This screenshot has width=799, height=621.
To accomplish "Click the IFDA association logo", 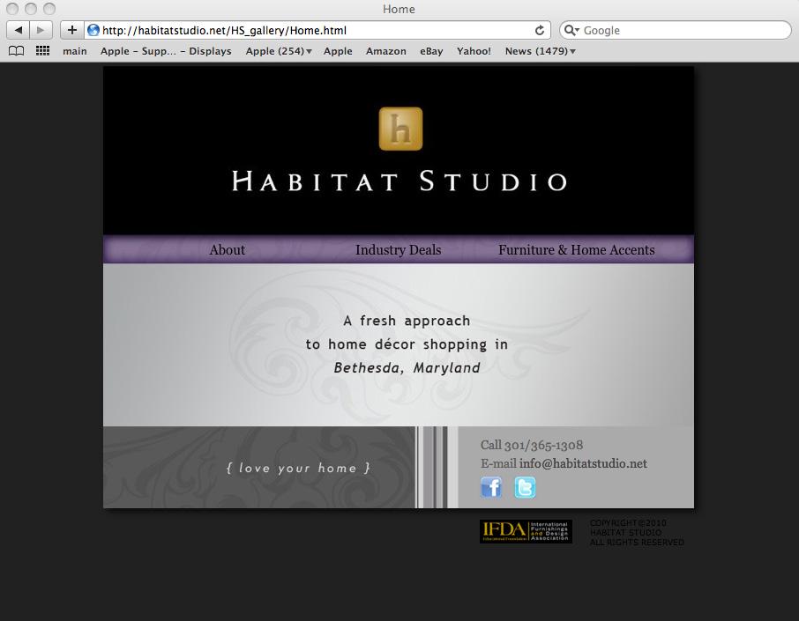I will [x=526, y=531].
